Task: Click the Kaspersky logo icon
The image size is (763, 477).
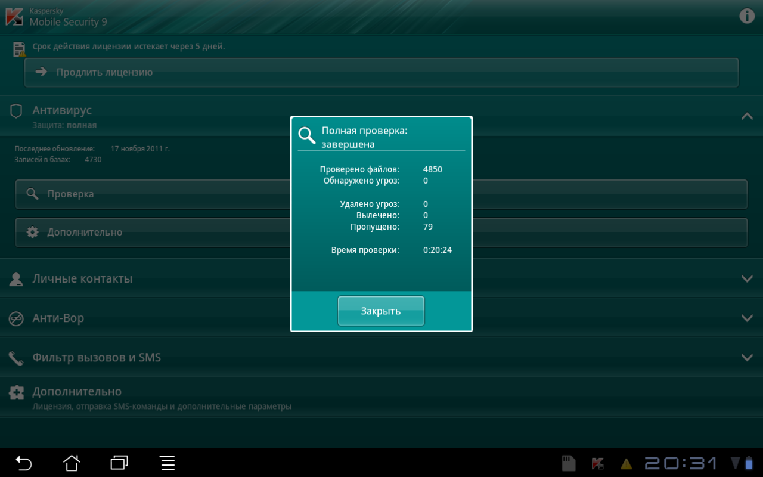Action: tap(15, 16)
